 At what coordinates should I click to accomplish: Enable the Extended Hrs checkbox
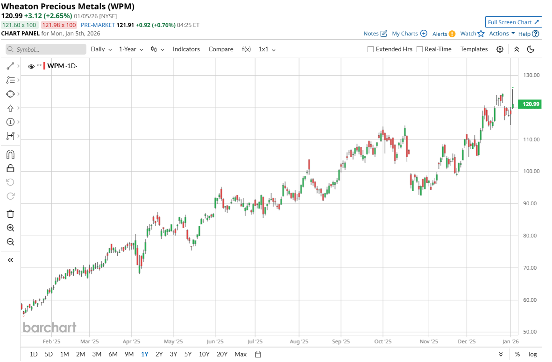(371, 49)
